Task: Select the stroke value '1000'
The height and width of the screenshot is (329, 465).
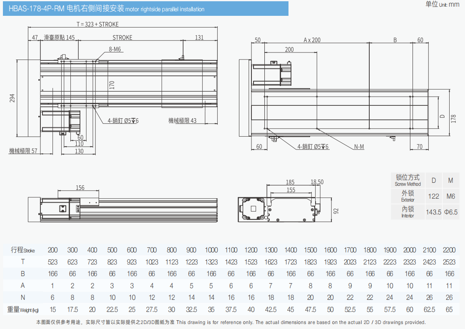Action: 211,250
